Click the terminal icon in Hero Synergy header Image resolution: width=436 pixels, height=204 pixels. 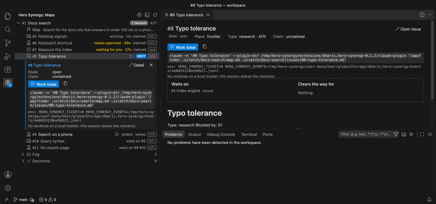pyautogui.click(x=147, y=15)
